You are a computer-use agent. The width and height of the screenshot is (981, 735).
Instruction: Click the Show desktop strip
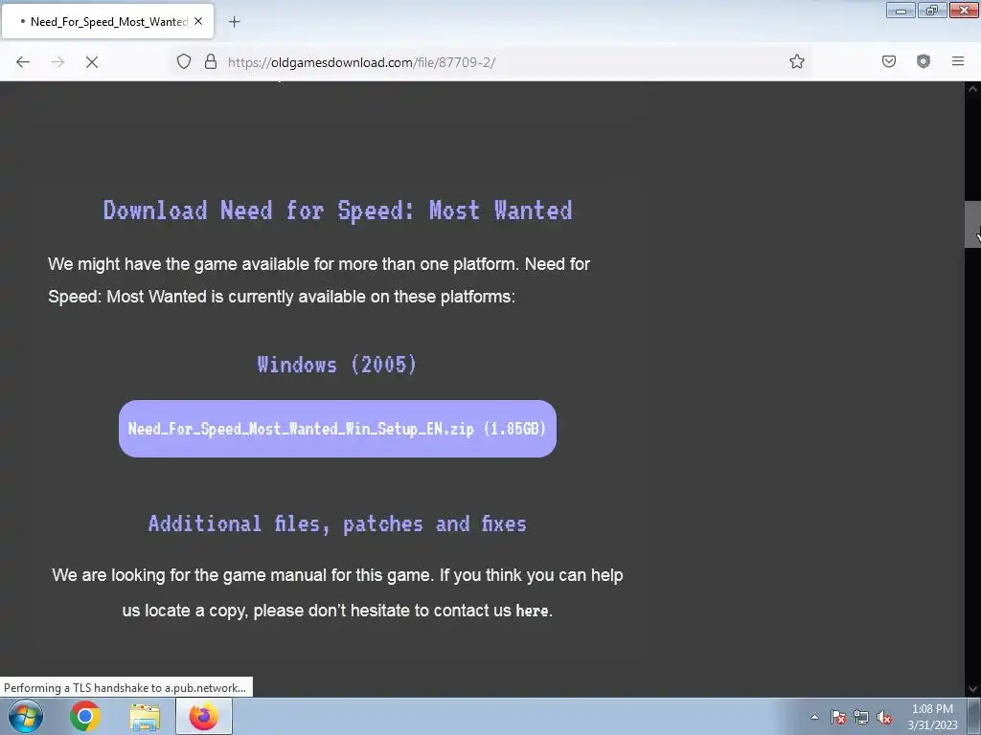tap(974, 716)
